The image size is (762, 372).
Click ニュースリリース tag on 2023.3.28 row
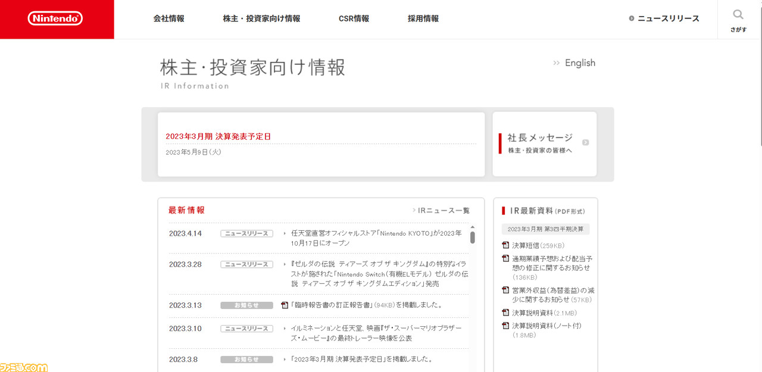coord(246,264)
